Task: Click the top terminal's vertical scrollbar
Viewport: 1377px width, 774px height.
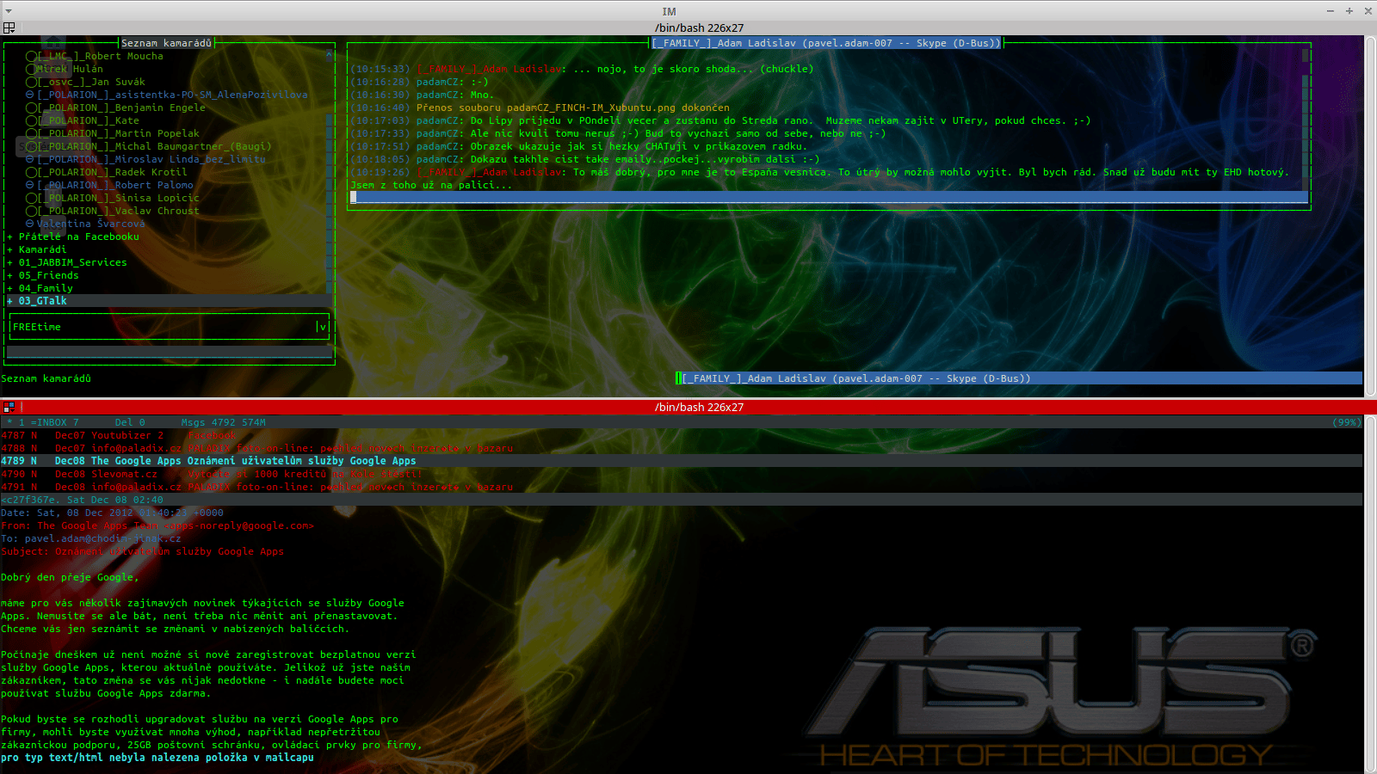Action: 1370,215
